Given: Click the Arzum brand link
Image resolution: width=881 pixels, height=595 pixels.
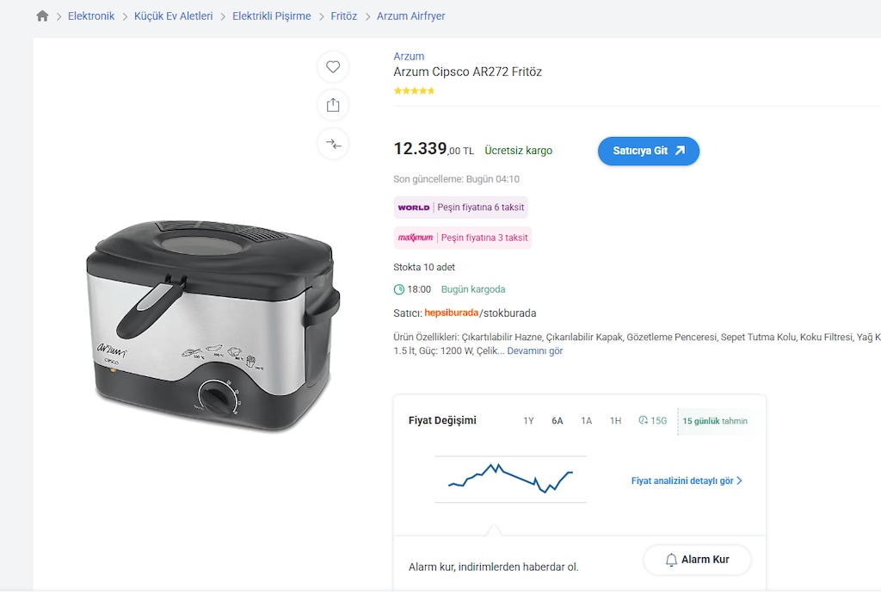Looking at the screenshot, I should coord(409,56).
